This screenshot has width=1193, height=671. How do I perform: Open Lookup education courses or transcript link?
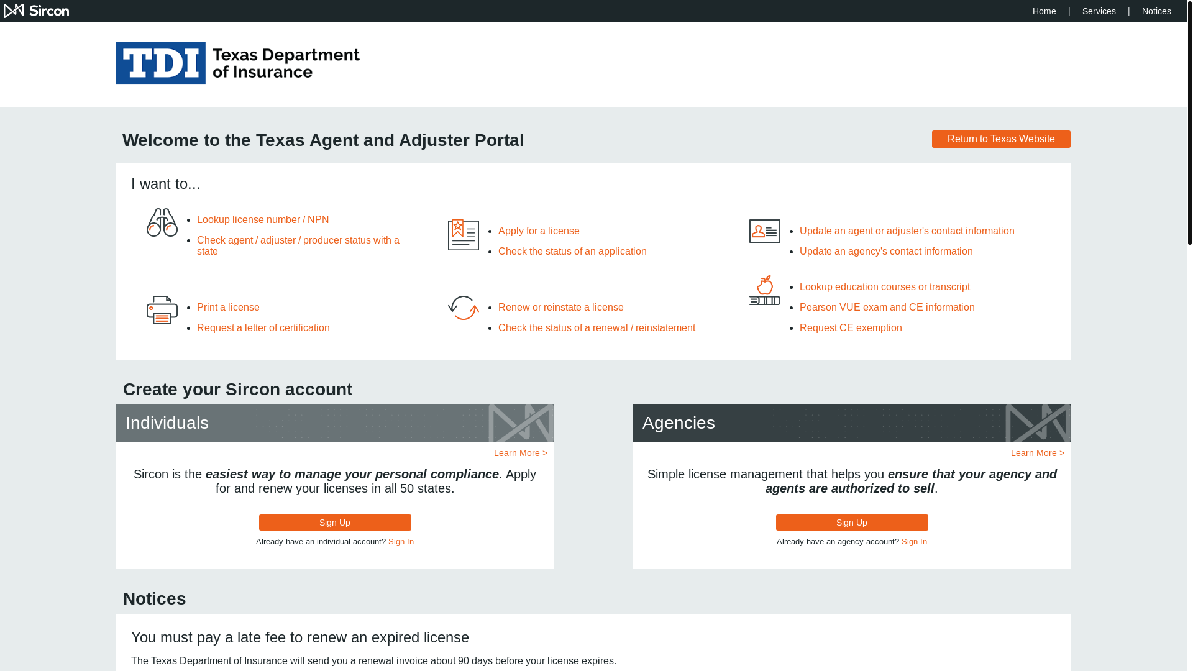885,287
